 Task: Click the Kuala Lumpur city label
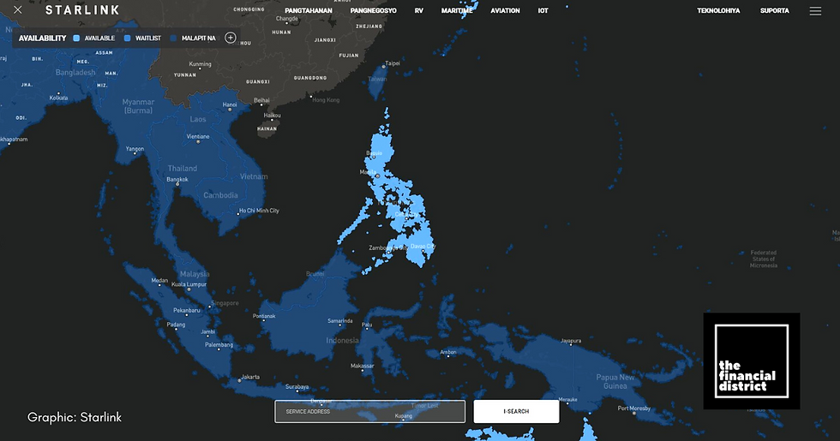click(x=189, y=284)
